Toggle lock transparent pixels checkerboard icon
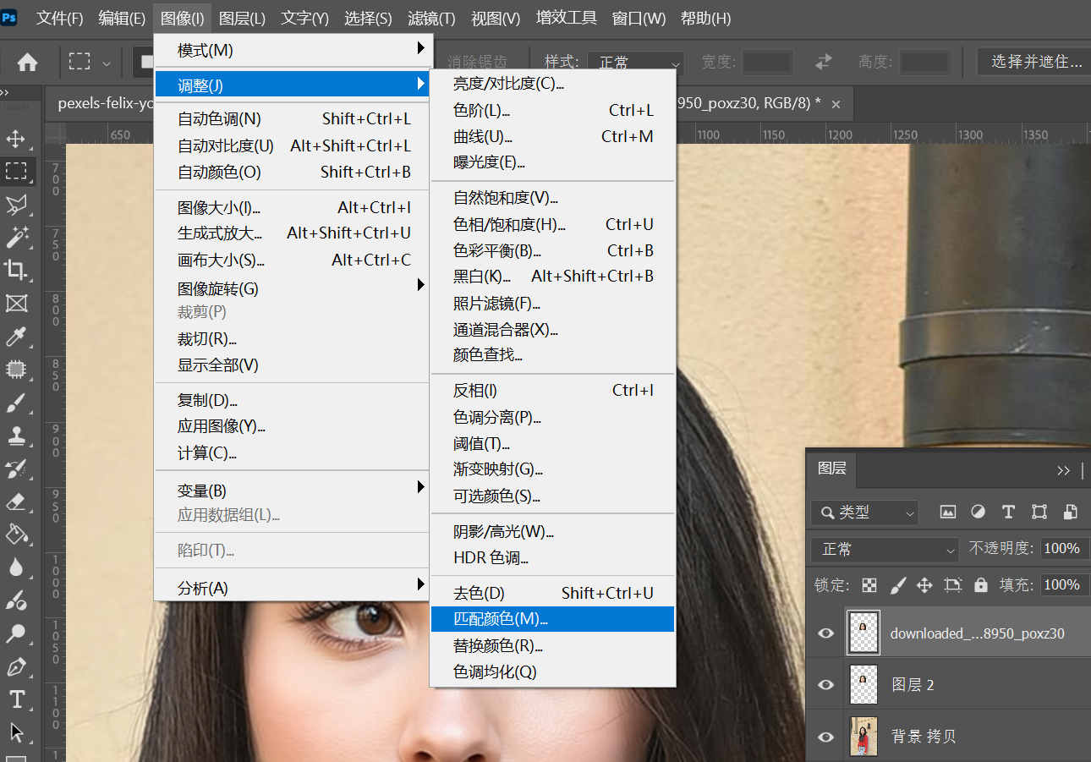Image resolution: width=1091 pixels, height=762 pixels. pyautogui.click(x=869, y=585)
